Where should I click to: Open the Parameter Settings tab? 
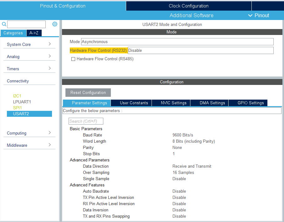pyautogui.click(x=87, y=103)
